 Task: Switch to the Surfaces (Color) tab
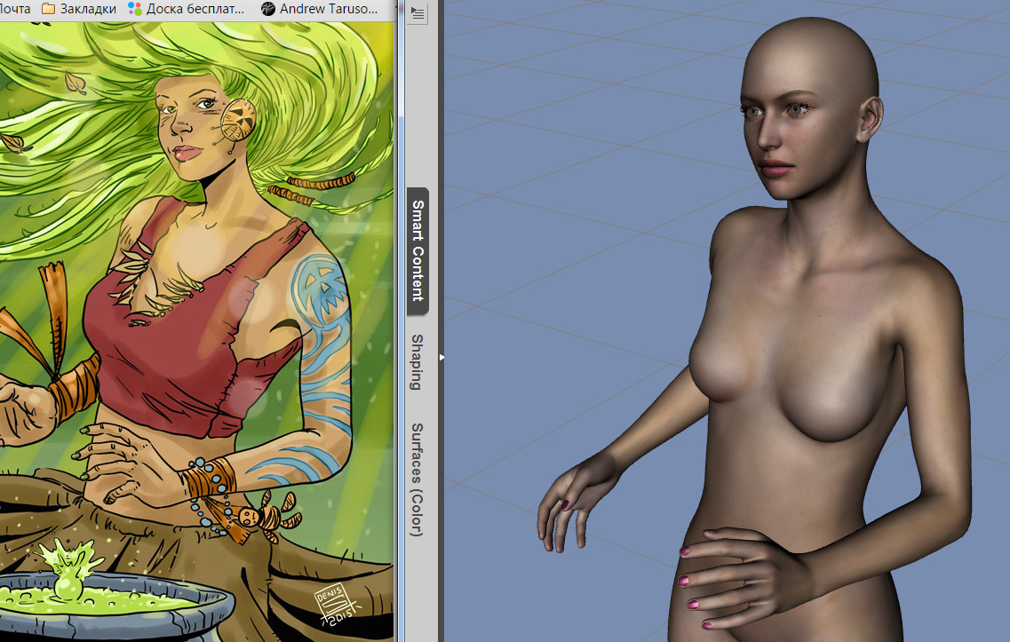point(418,480)
